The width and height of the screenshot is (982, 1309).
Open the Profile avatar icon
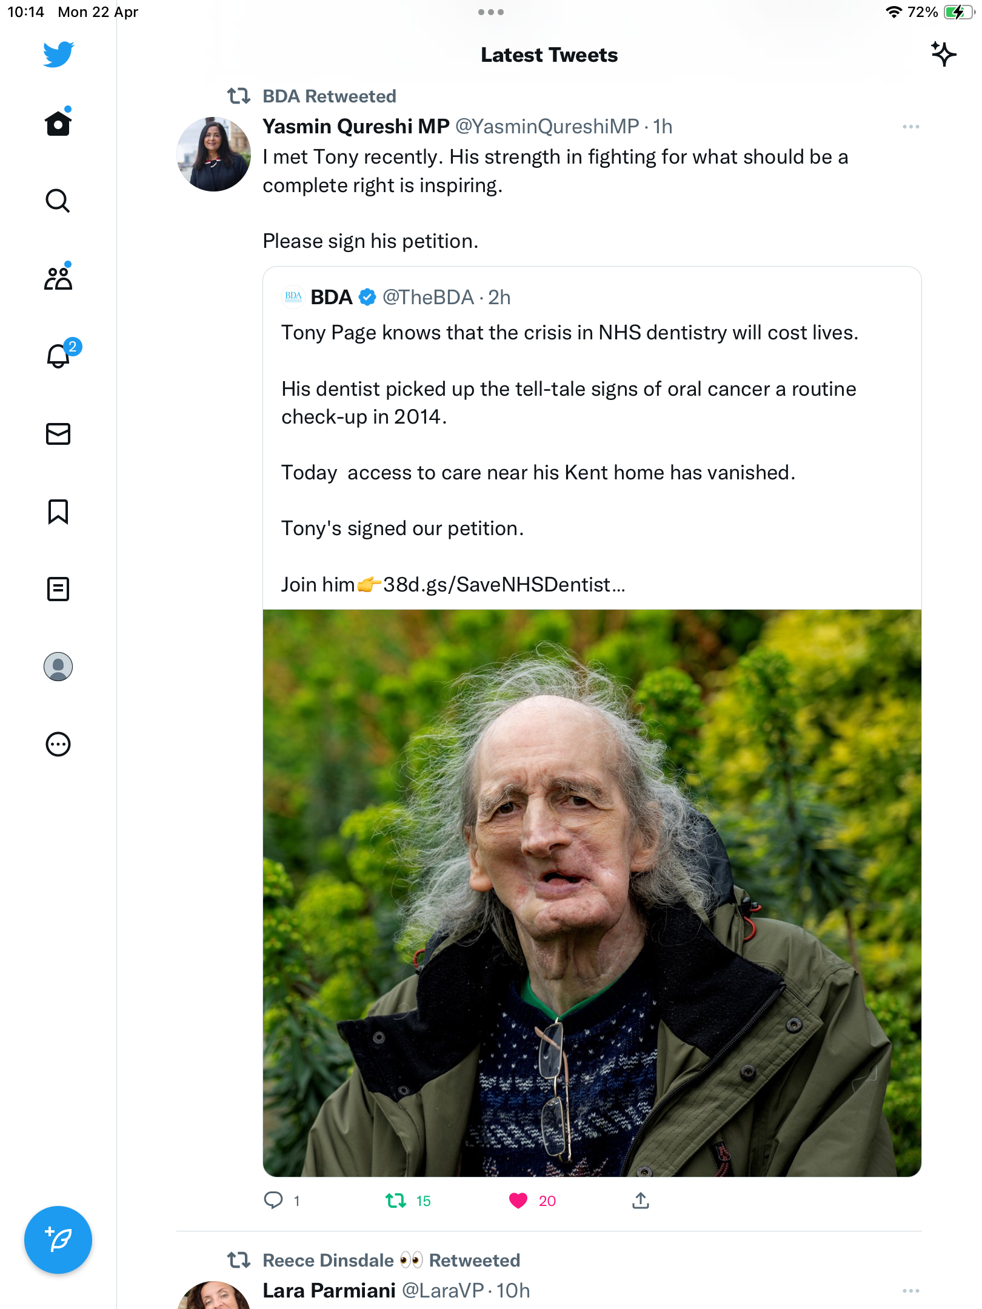click(x=58, y=667)
